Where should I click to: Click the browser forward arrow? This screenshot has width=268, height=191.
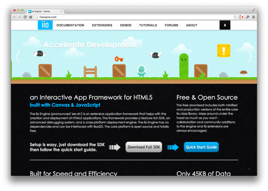coord(20,17)
